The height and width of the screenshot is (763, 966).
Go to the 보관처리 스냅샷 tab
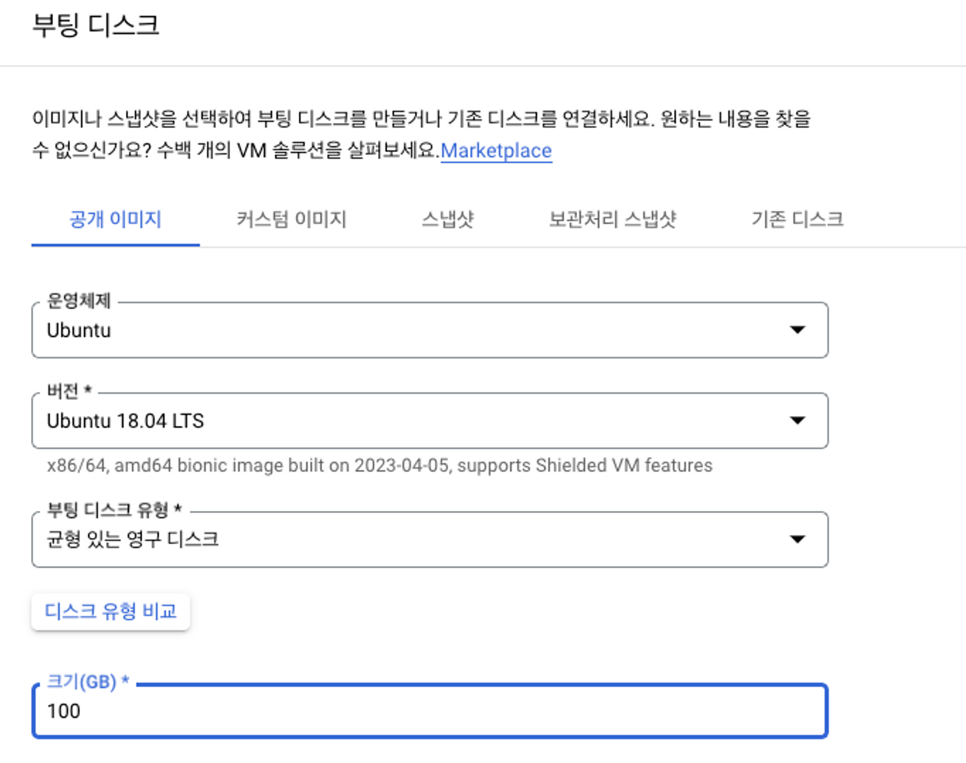612,219
